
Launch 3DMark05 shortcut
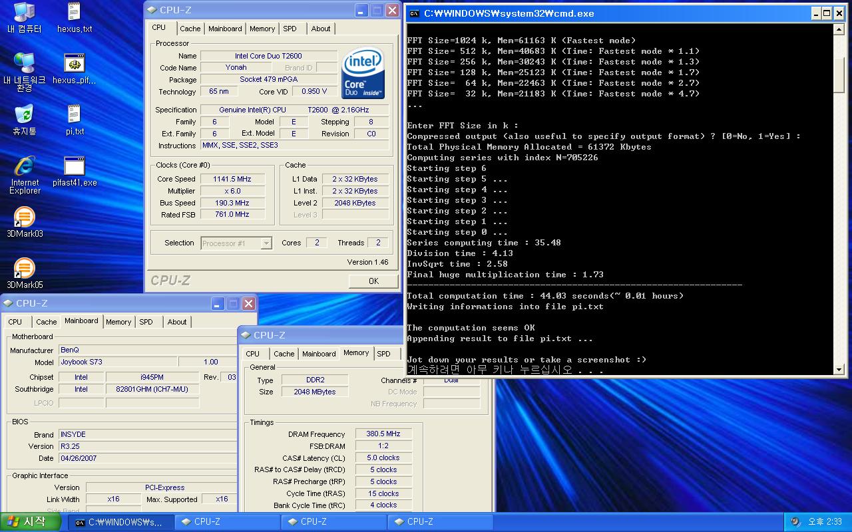(24, 274)
